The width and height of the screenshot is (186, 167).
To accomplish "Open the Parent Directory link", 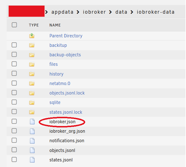I will 66,36.
